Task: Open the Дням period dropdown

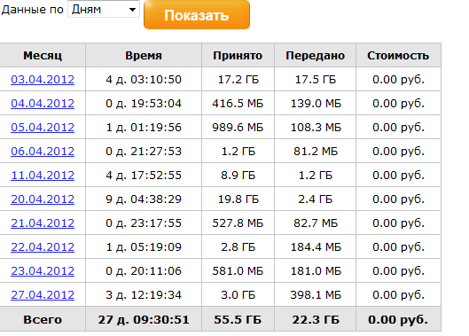Action: [104, 9]
